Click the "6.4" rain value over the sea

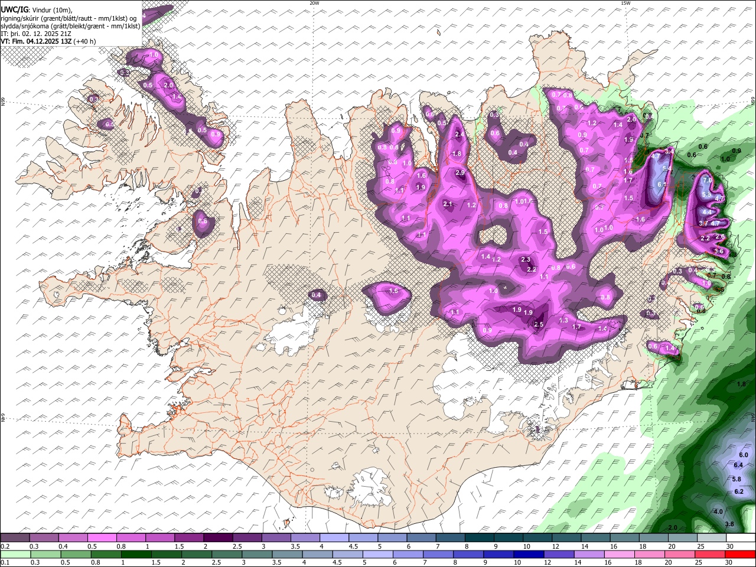pyautogui.click(x=738, y=465)
